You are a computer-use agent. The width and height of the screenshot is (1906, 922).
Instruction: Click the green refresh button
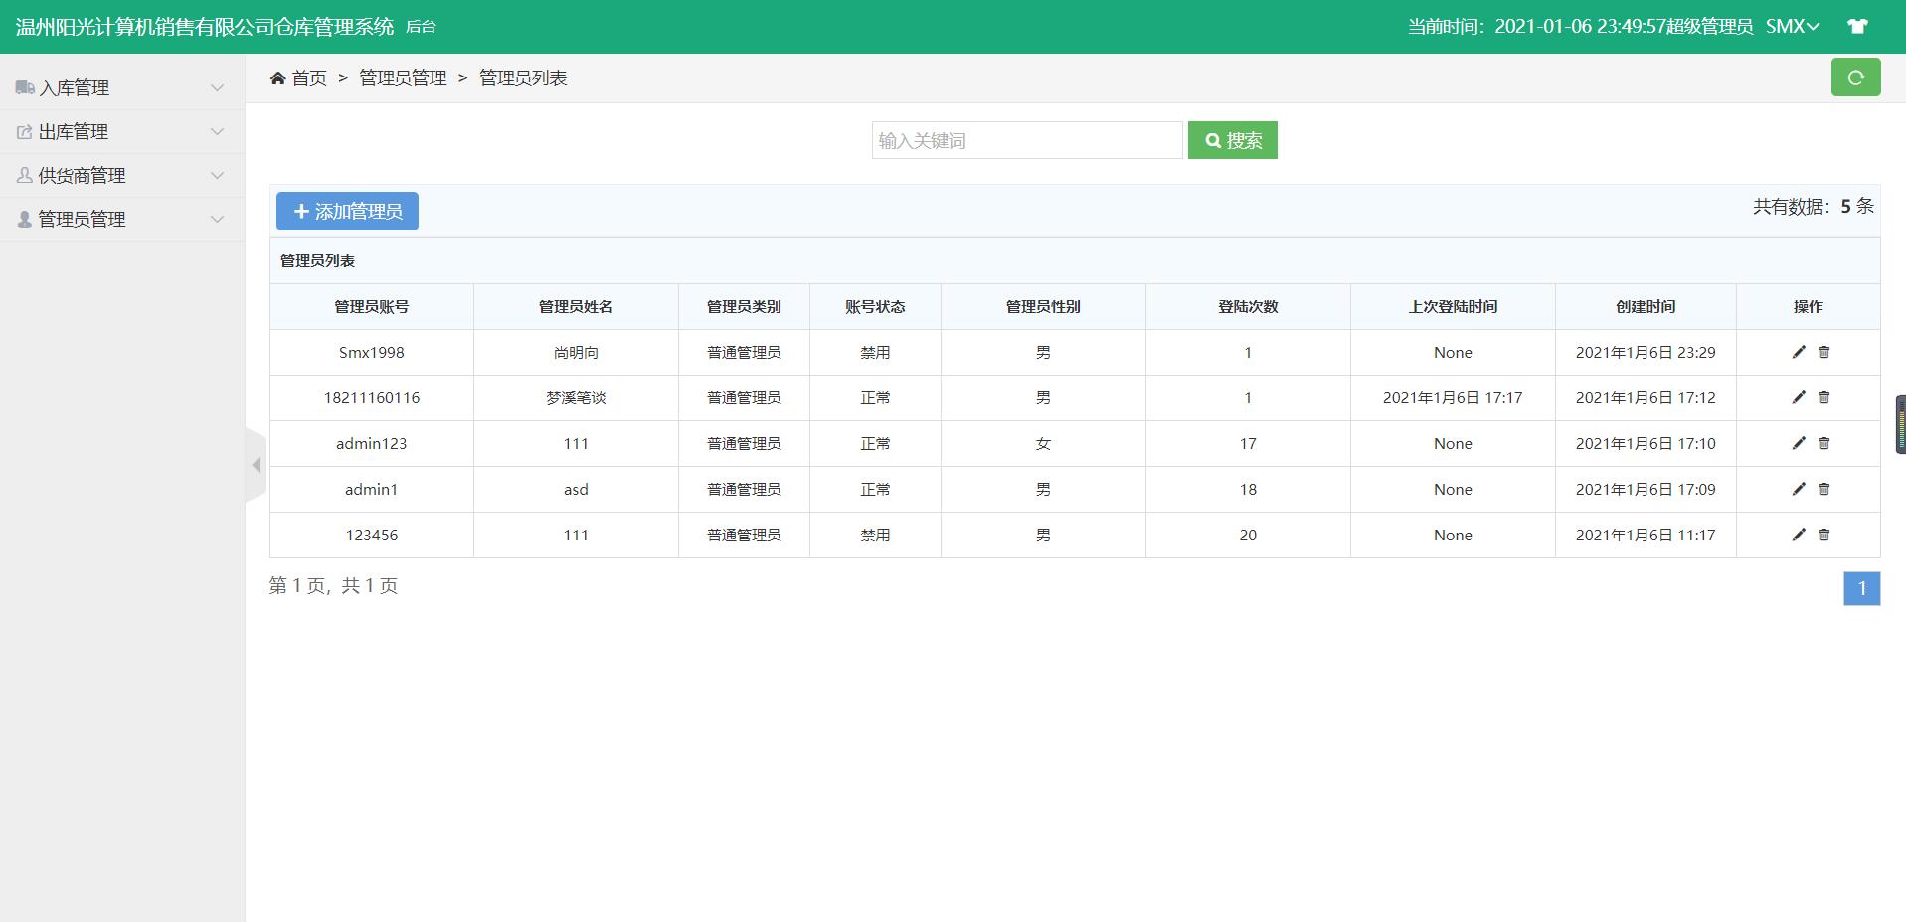[1855, 77]
